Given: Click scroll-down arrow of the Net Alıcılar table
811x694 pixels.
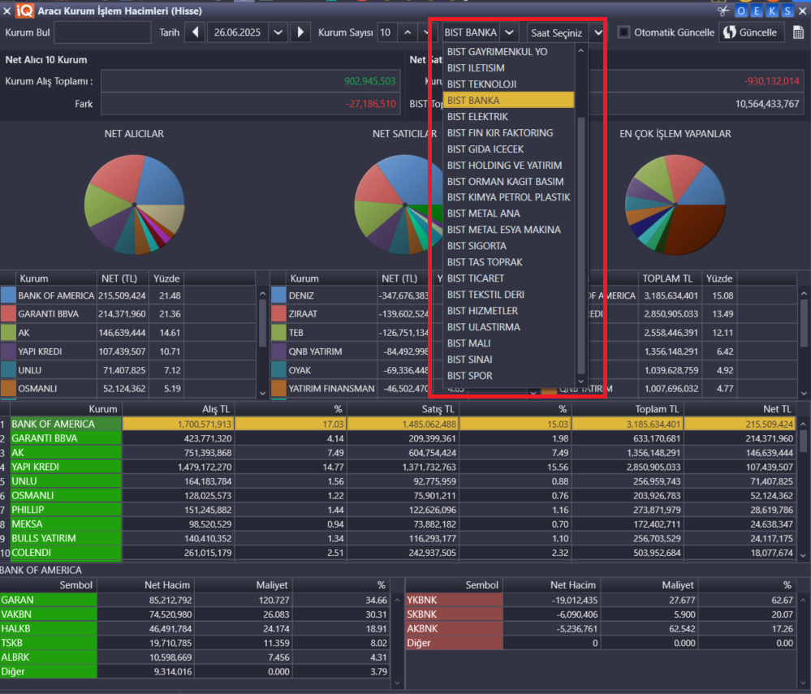Looking at the screenshot, I should (262, 393).
